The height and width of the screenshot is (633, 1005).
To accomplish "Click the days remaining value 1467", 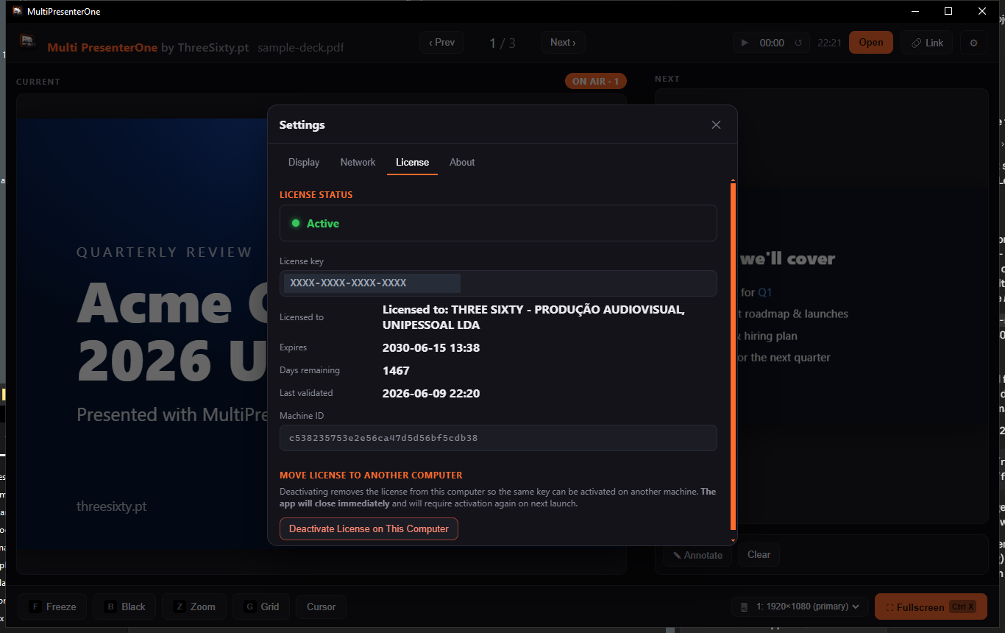I will 396,370.
